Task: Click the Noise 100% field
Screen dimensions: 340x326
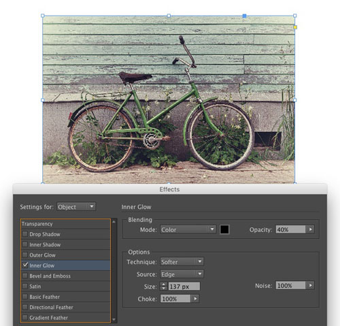Action: [290, 285]
